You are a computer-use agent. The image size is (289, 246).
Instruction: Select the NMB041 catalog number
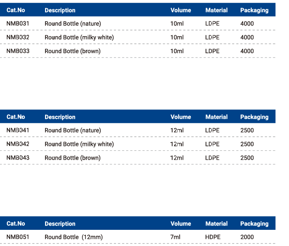[18, 130]
